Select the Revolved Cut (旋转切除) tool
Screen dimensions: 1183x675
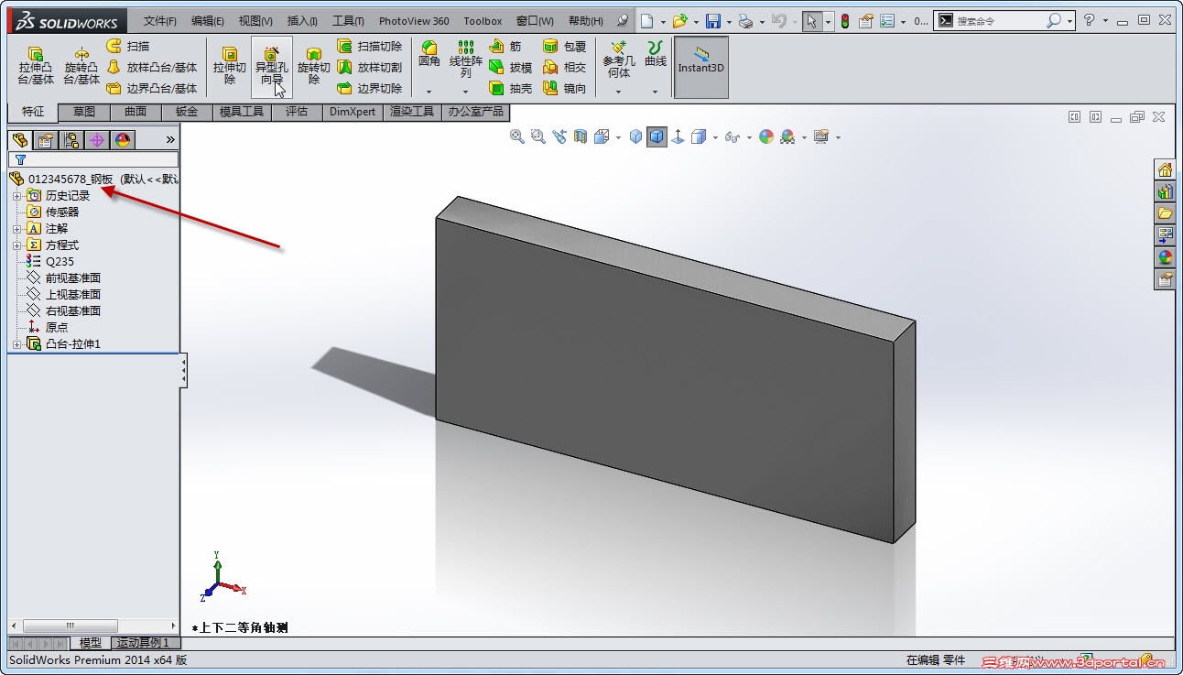click(314, 66)
